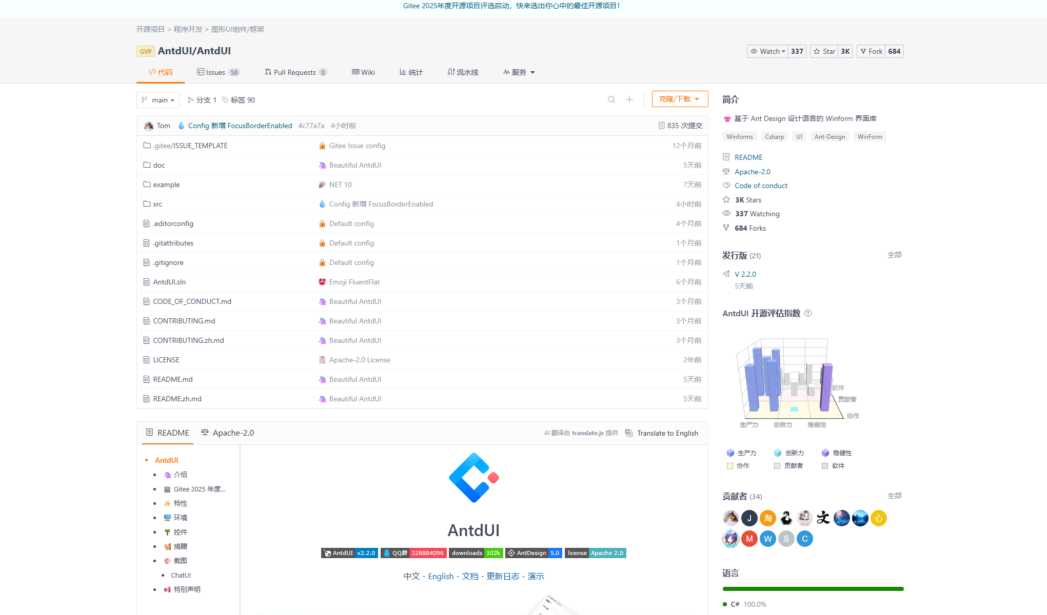Open the main branch dropdown
This screenshot has height=615, width=1047.
coord(158,100)
